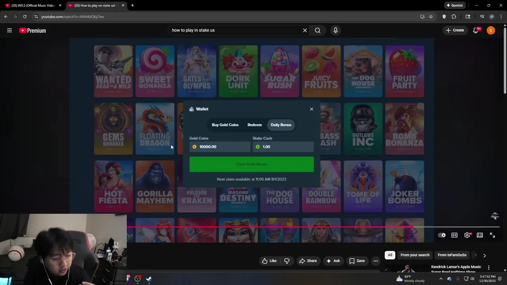Go to the YouTube Premium home logo
The width and height of the screenshot is (507, 285).
pyautogui.click(x=32, y=30)
